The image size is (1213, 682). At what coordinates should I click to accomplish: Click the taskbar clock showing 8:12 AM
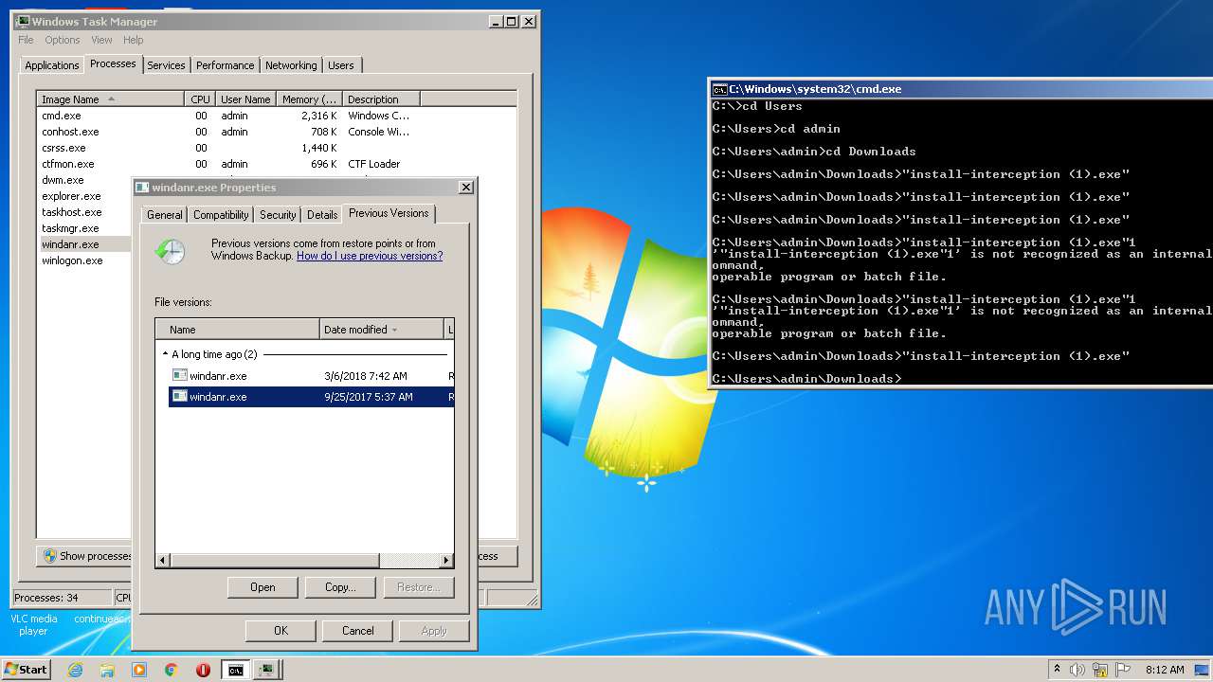coord(1165,670)
